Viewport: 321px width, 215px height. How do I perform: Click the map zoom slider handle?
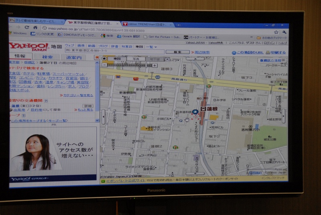click(x=146, y=66)
